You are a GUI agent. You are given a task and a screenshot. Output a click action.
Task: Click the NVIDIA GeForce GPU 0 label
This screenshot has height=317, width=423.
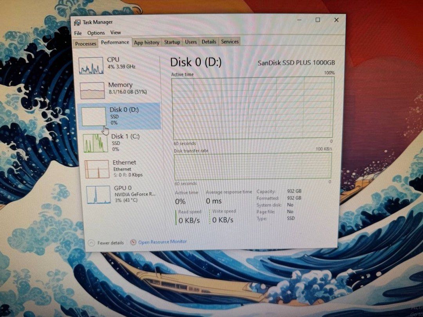click(135, 194)
